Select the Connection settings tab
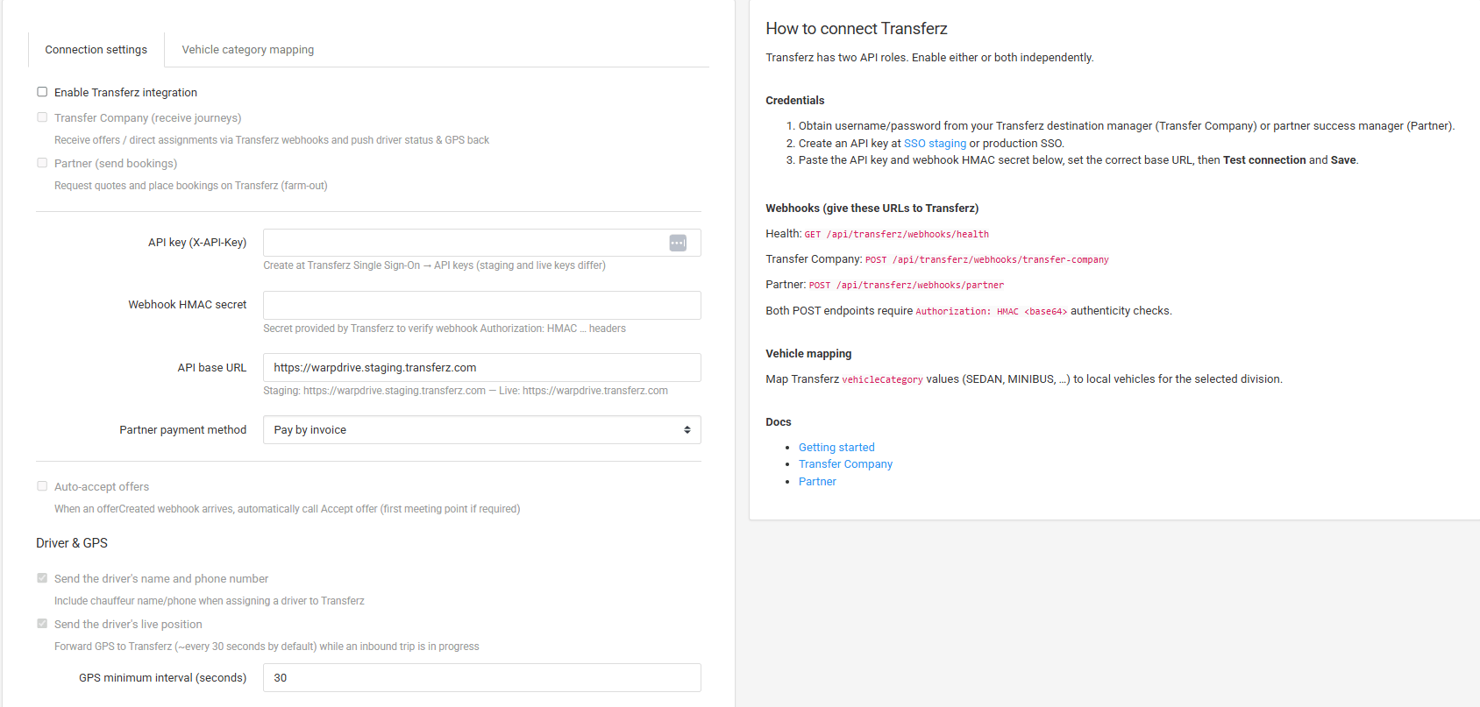 (x=96, y=50)
